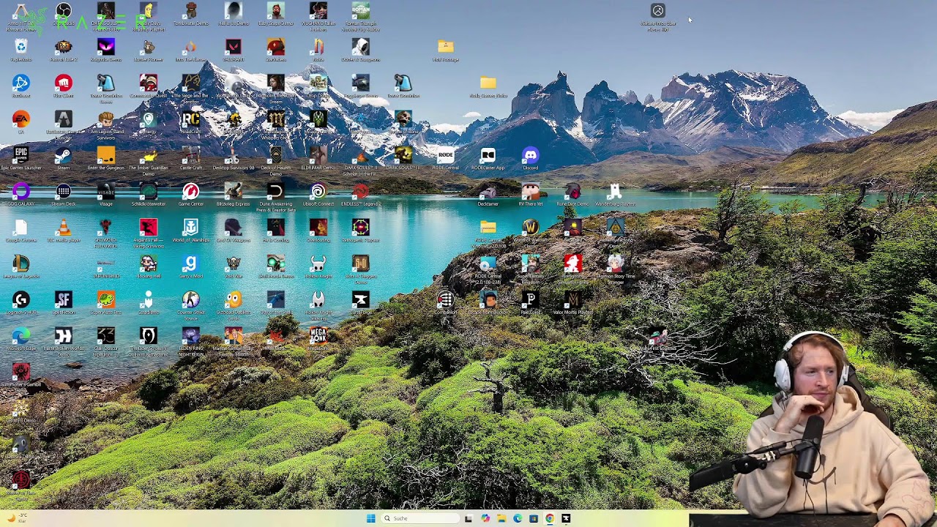Open File Explorer from the taskbar
This screenshot has height=527, width=937.
pos(501,518)
